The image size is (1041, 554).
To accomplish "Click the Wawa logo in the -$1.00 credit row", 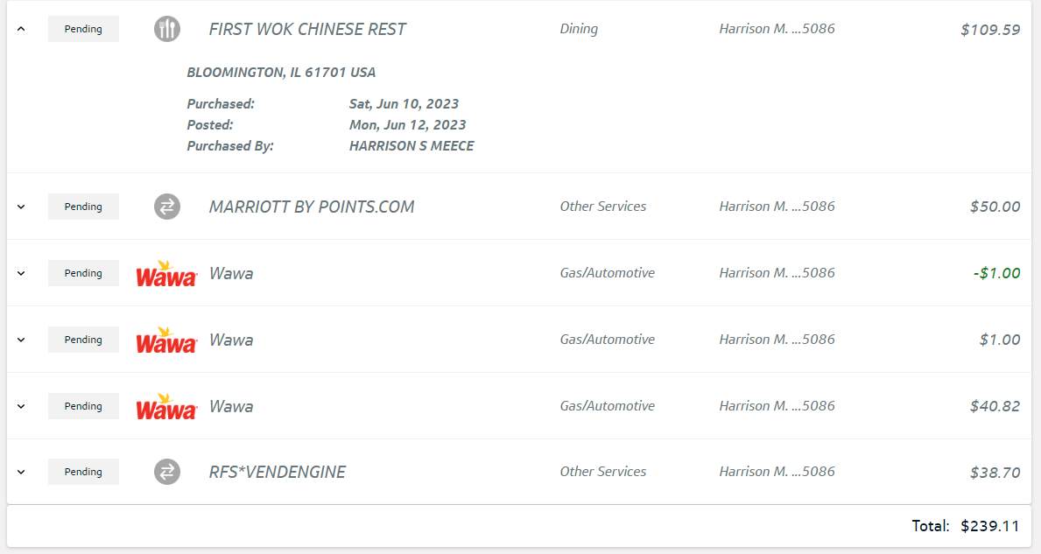I will pos(166,273).
